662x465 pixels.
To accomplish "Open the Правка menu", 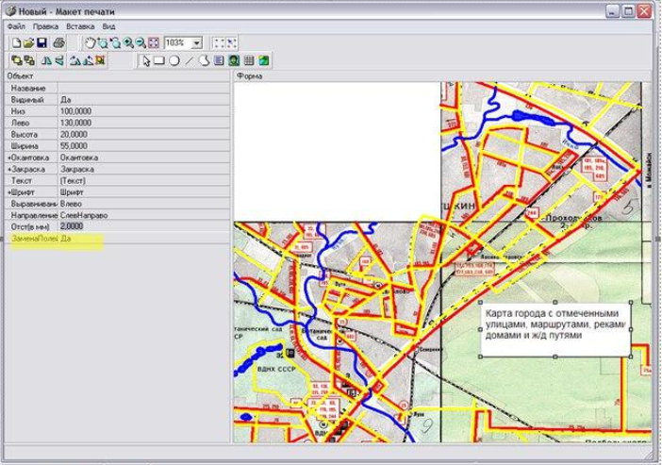I will (45, 26).
